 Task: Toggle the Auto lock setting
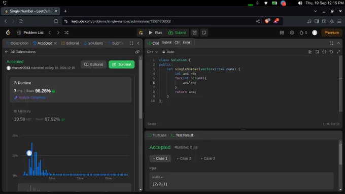168,52
